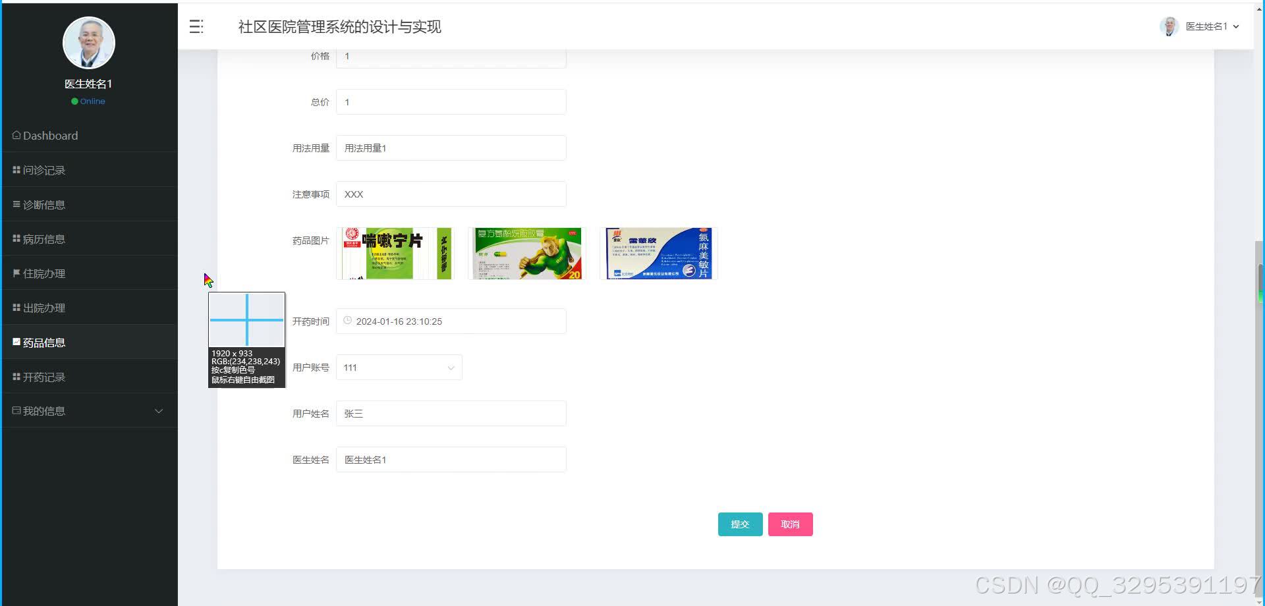The height and width of the screenshot is (606, 1265).
Task: Click the Online status indicator
Action: (88, 101)
